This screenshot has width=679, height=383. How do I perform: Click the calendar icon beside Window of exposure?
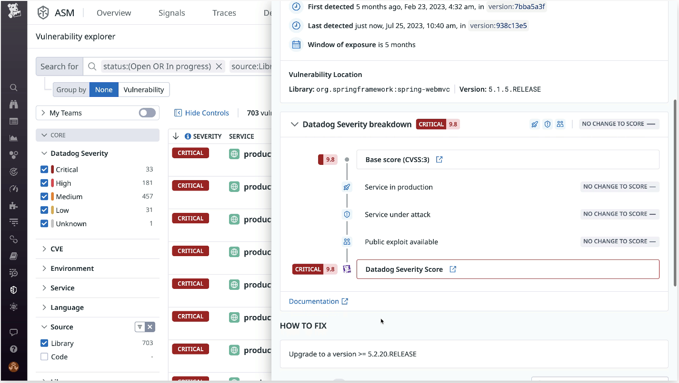(296, 45)
